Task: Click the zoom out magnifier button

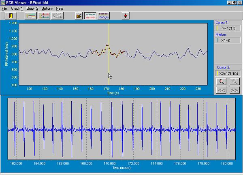Action: point(234,81)
